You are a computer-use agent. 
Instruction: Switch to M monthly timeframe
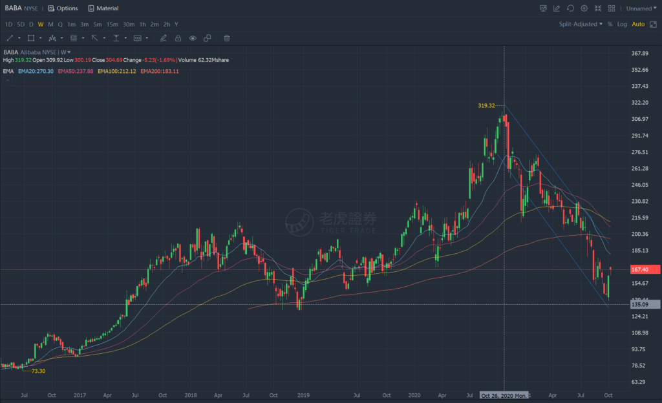pyautogui.click(x=50, y=25)
